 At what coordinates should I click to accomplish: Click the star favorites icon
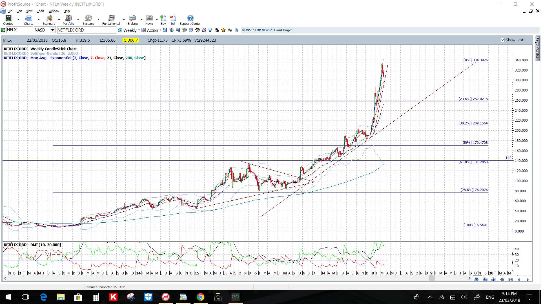coord(223,30)
